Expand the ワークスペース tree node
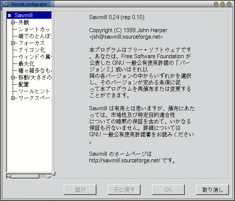 13,98
